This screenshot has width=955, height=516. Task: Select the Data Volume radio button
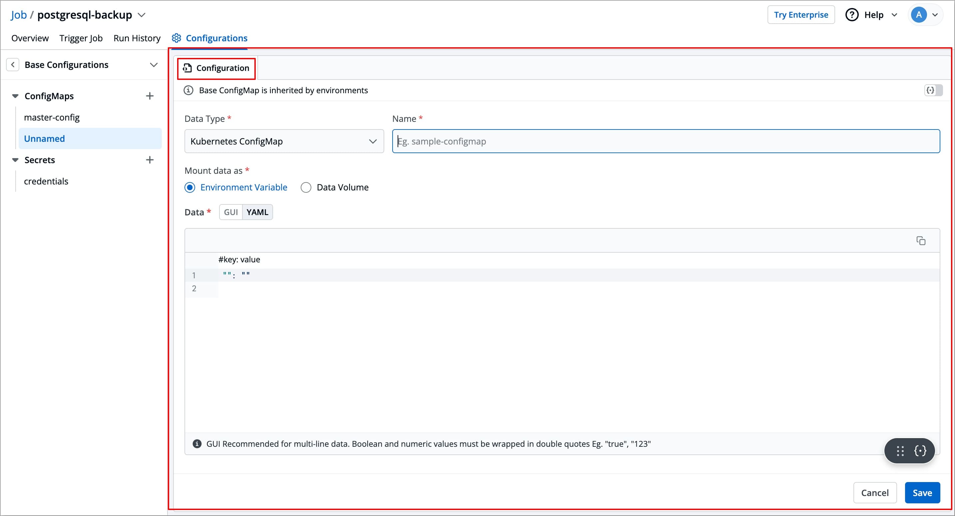[x=306, y=187]
